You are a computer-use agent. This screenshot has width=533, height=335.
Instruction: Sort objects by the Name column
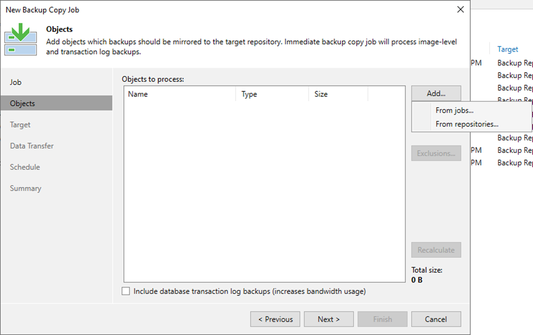pyautogui.click(x=138, y=94)
